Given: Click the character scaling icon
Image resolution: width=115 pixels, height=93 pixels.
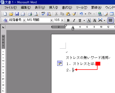Looking at the screenshot, I should [x=100, y=20].
